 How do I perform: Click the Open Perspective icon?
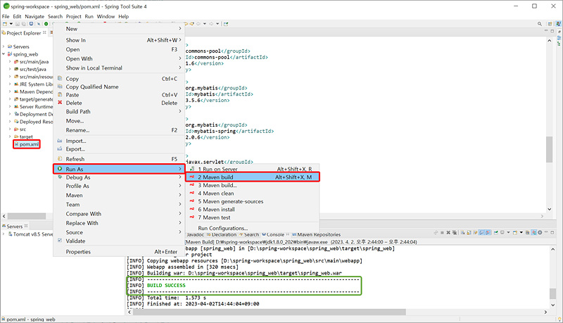(x=550, y=24)
